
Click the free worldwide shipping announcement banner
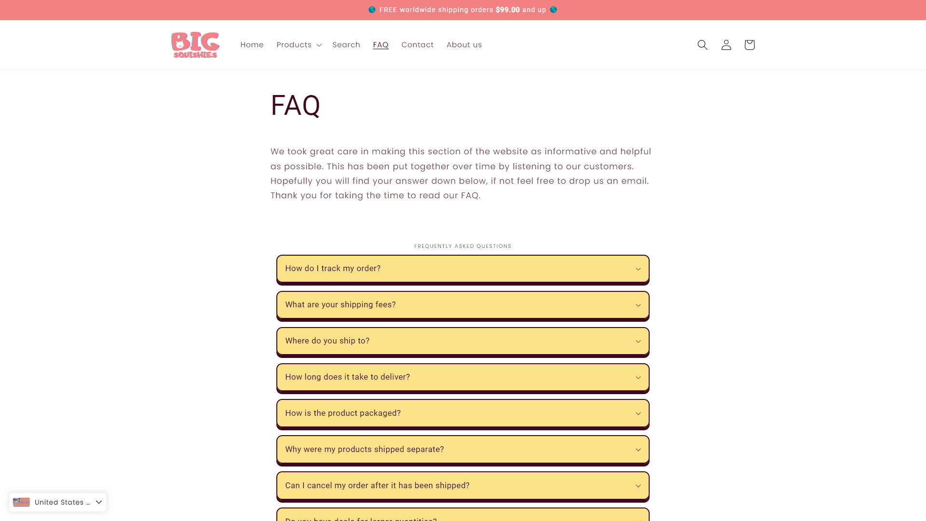tap(463, 10)
